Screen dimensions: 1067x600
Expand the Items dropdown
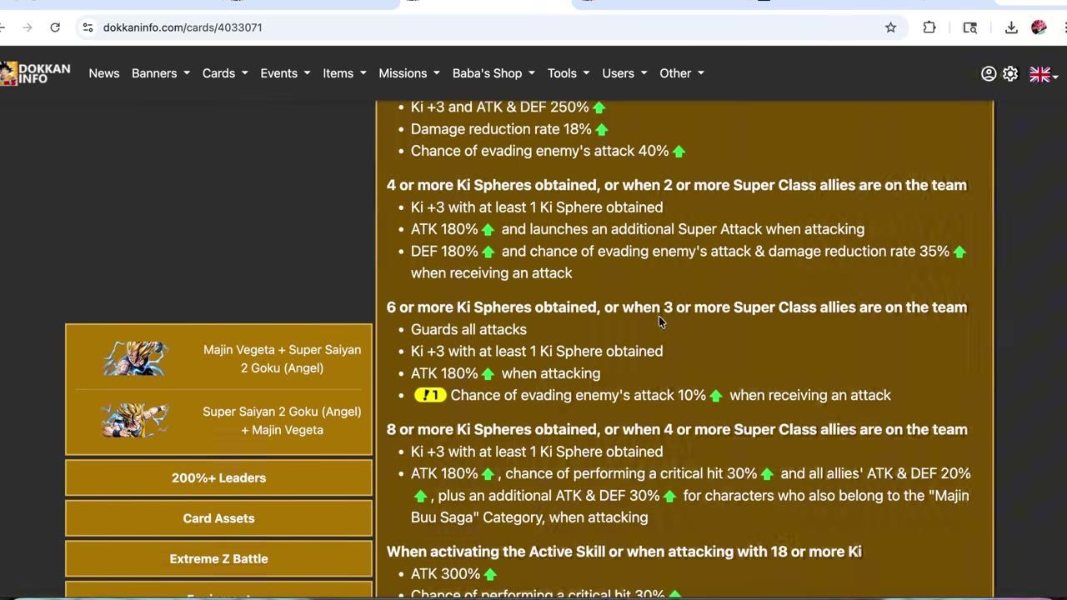click(344, 73)
